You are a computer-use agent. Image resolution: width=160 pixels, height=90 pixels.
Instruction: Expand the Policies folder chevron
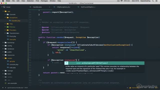pos(5,27)
